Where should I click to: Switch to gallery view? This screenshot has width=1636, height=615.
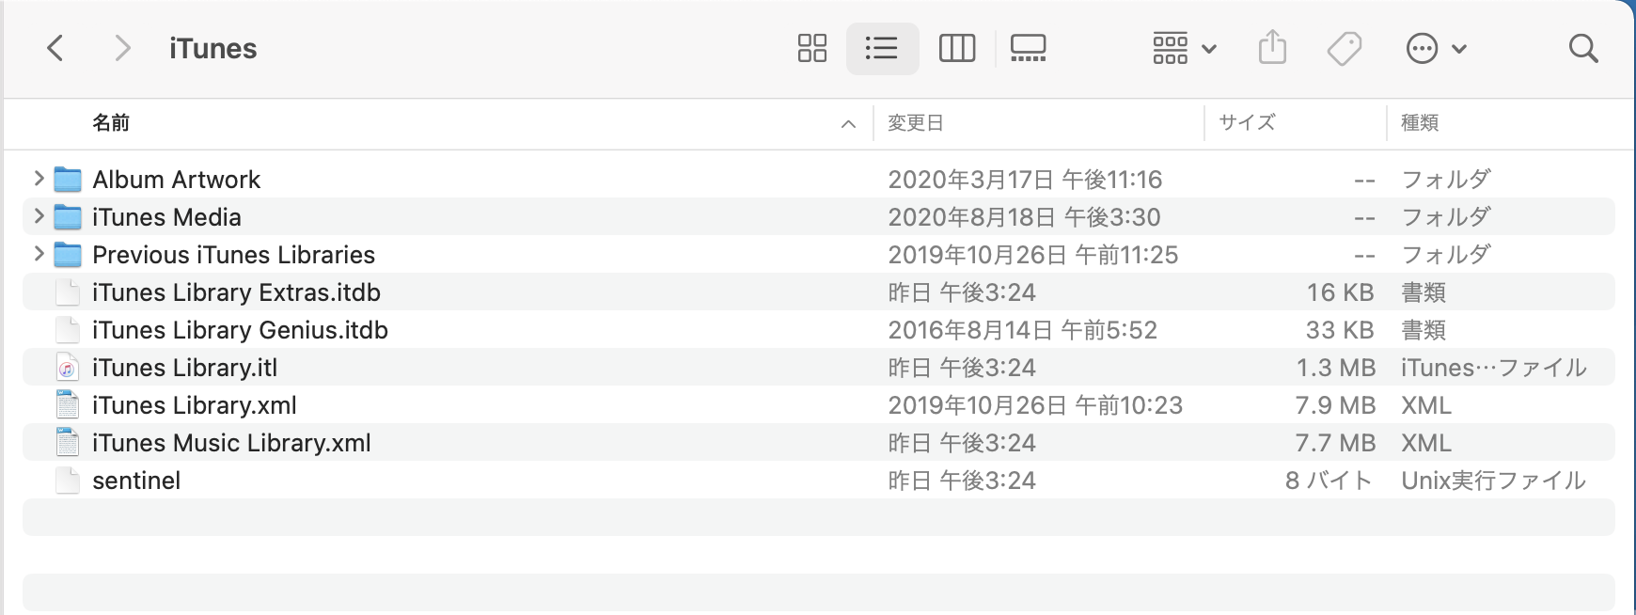(1028, 48)
